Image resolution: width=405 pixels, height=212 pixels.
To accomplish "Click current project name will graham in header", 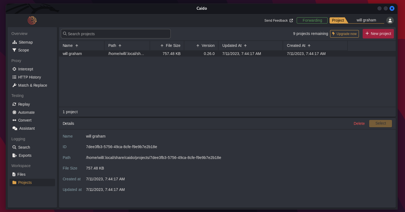I will coord(366,20).
